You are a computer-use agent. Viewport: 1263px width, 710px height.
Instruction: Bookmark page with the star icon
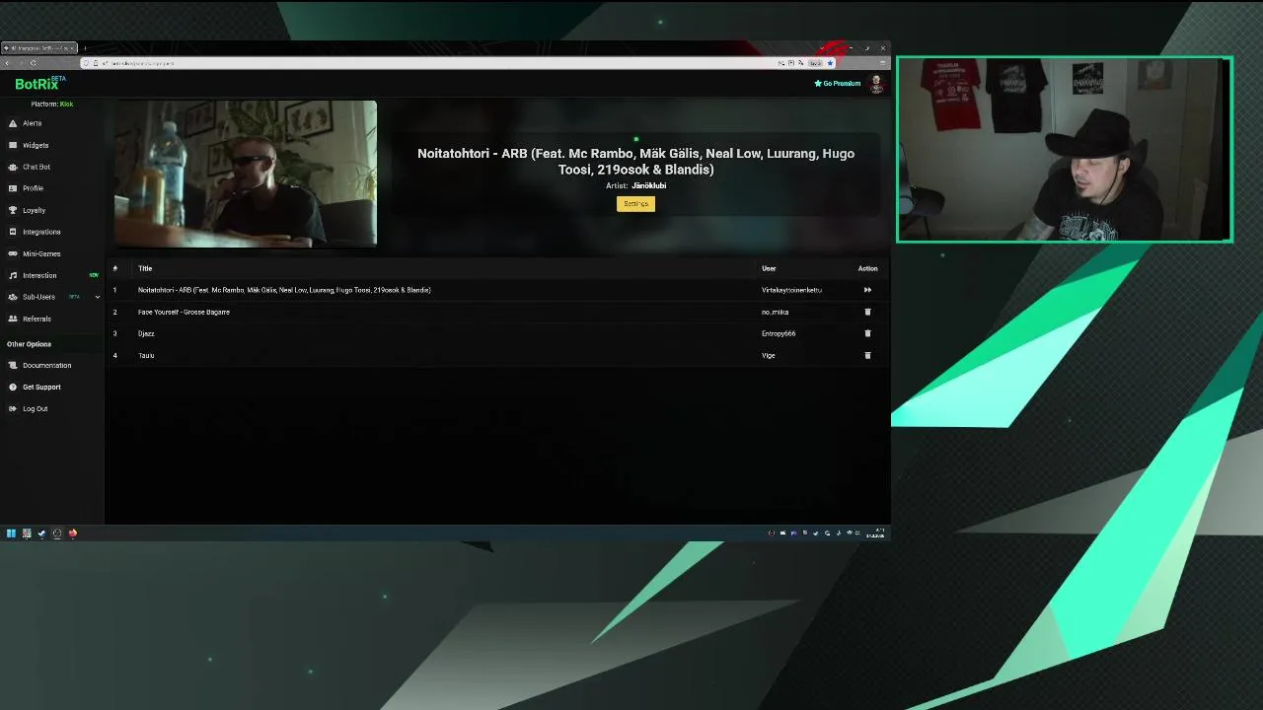(831, 63)
